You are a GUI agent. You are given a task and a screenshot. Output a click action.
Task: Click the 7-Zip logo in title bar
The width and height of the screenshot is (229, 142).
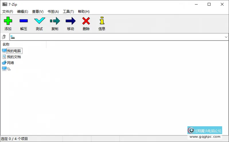click(x=5, y=4)
